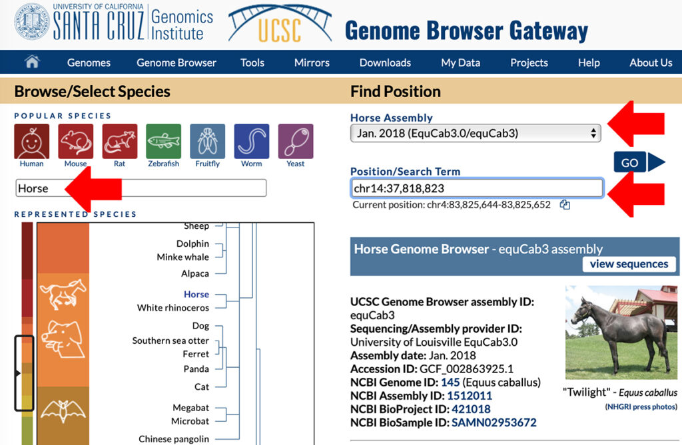Open the Genomes menu
The image size is (682, 445).
coord(89,63)
